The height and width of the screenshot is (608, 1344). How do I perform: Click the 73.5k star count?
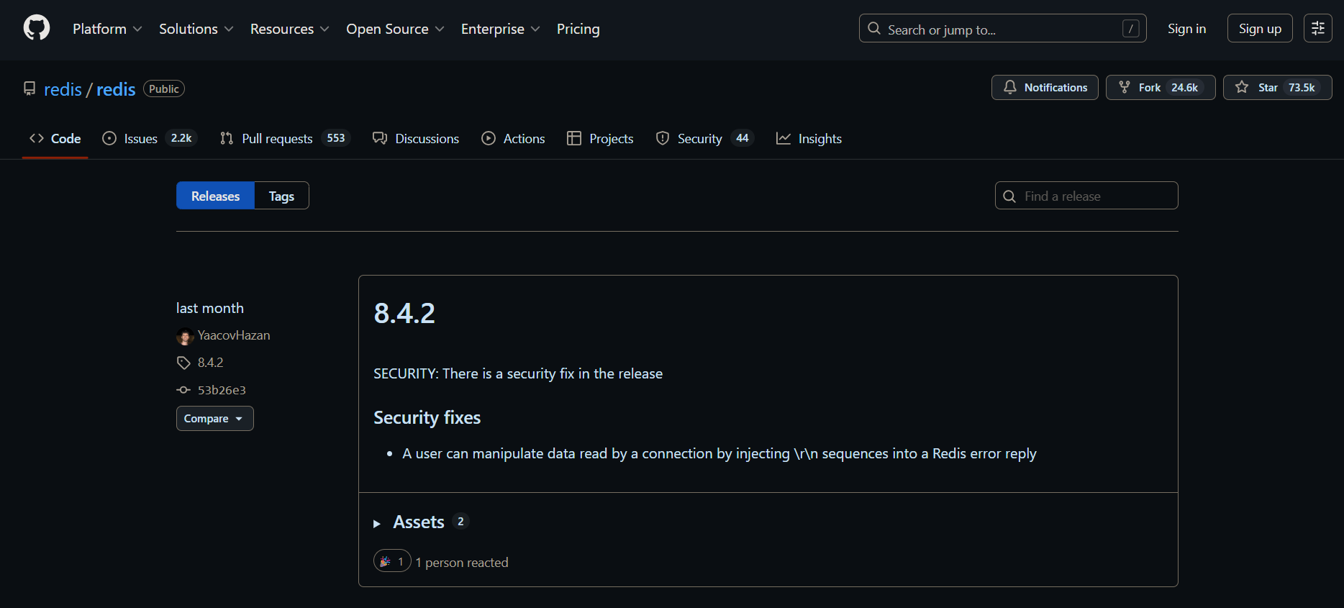pos(1302,87)
